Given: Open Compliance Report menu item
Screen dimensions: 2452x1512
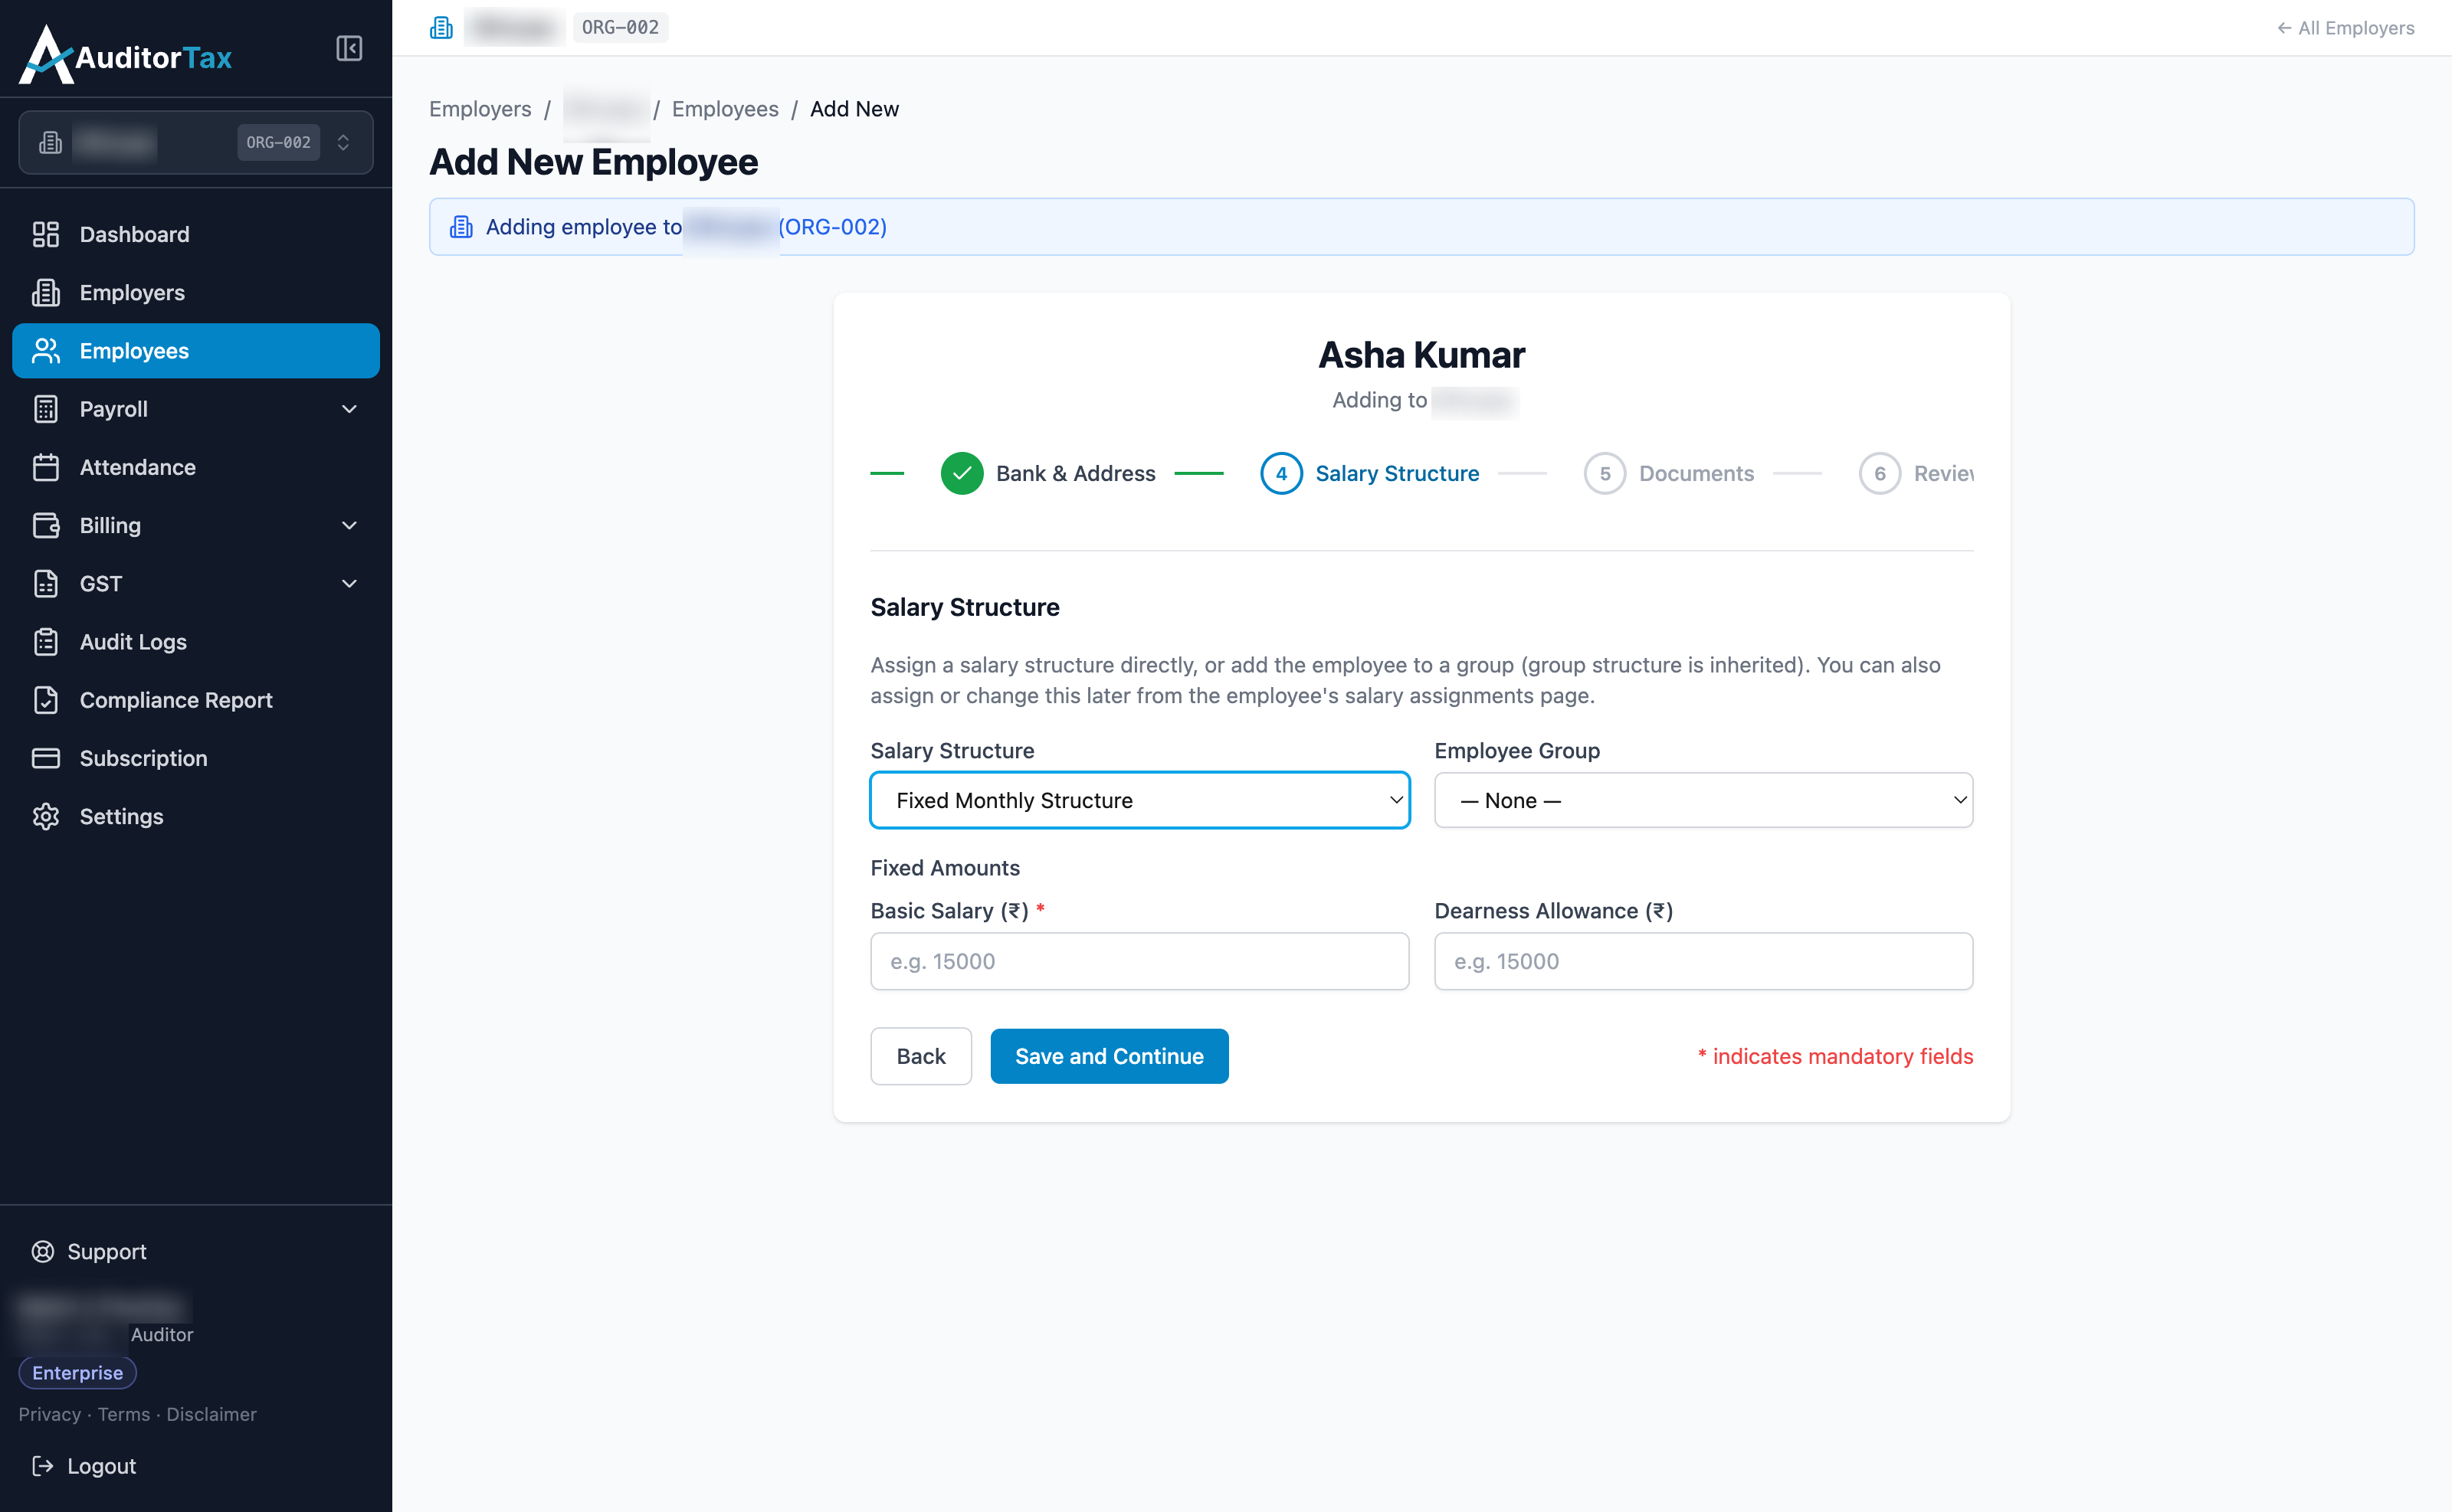Looking at the screenshot, I should tap(196, 700).
